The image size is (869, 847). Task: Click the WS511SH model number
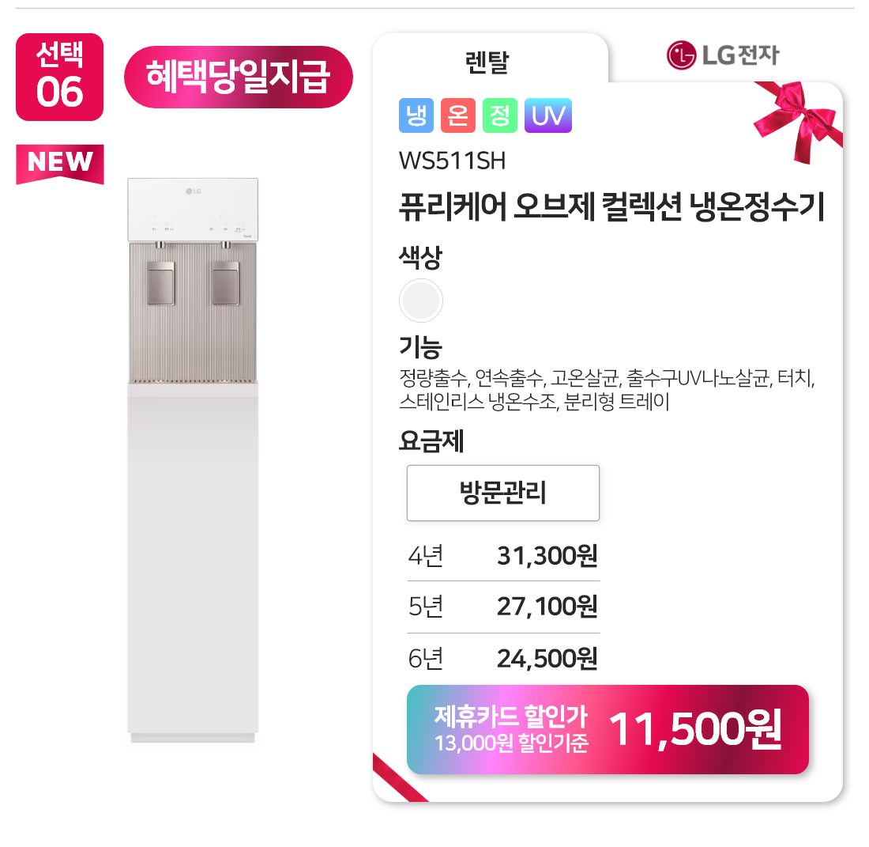[x=452, y=161]
